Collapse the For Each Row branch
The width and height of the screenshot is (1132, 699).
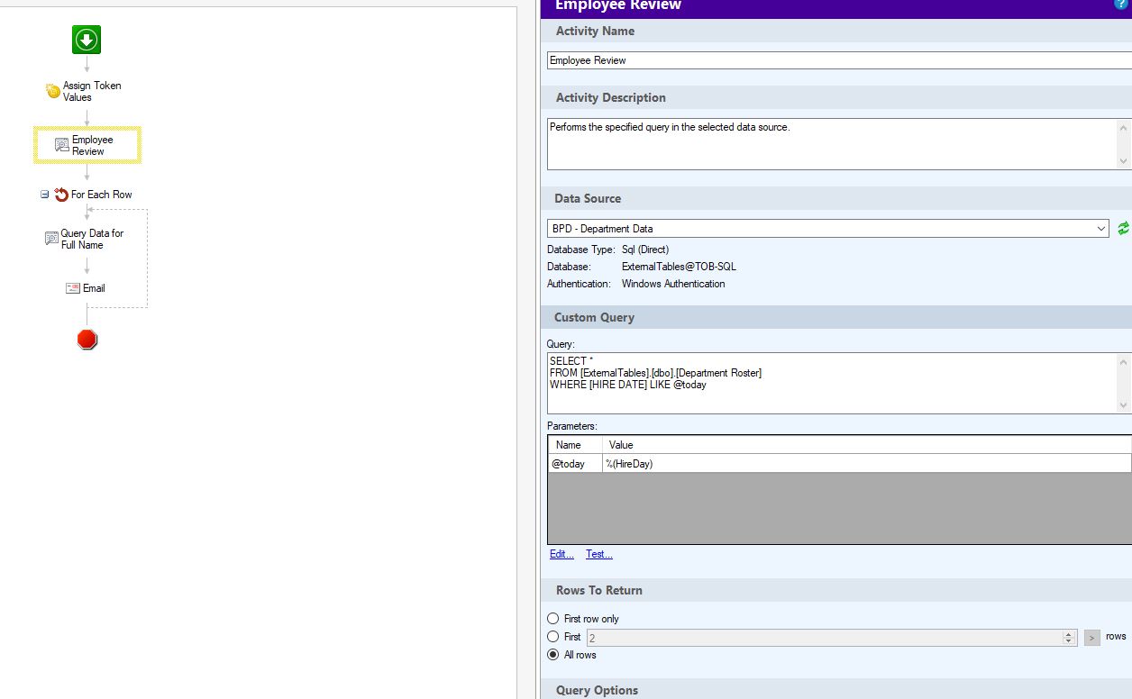click(x=44, y=195)
